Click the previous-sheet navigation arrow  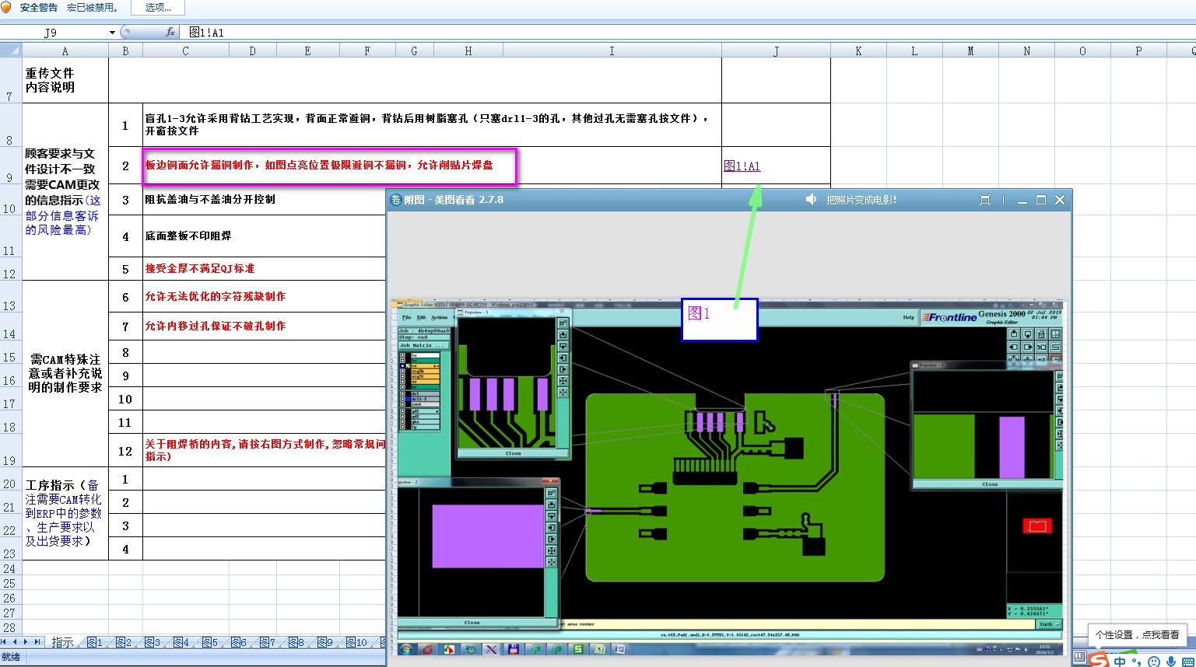(x=16, y=642)
